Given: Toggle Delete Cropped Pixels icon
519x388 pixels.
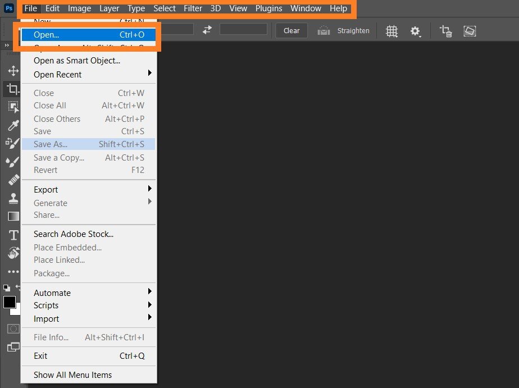Looking at the screenshot, I should point(445,31).
